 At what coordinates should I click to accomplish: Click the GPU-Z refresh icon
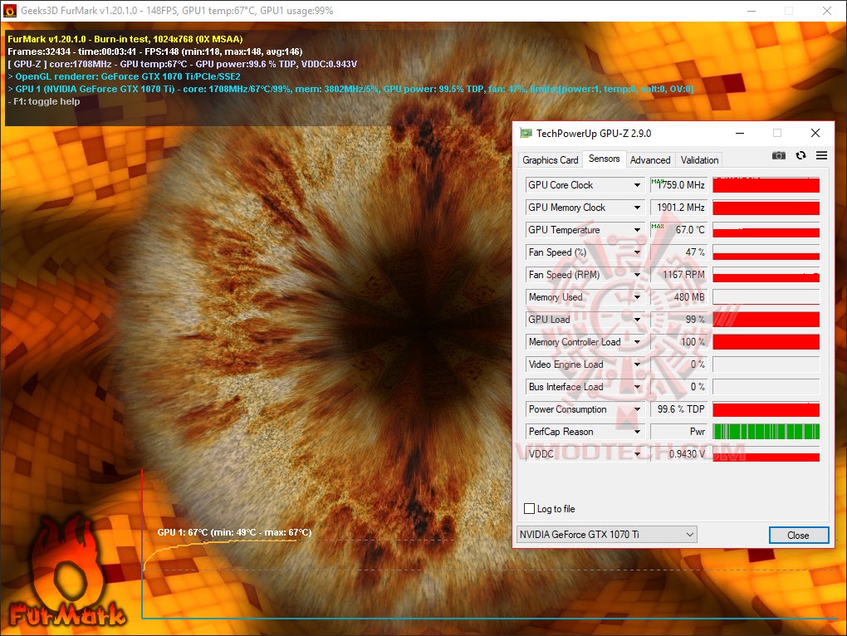[800, 155]
